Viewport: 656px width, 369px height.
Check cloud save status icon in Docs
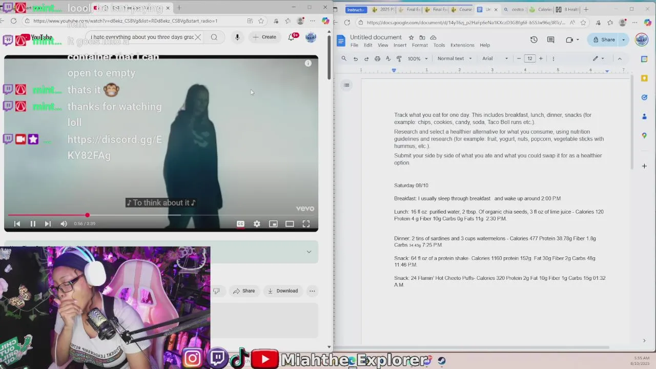point(433,37)
